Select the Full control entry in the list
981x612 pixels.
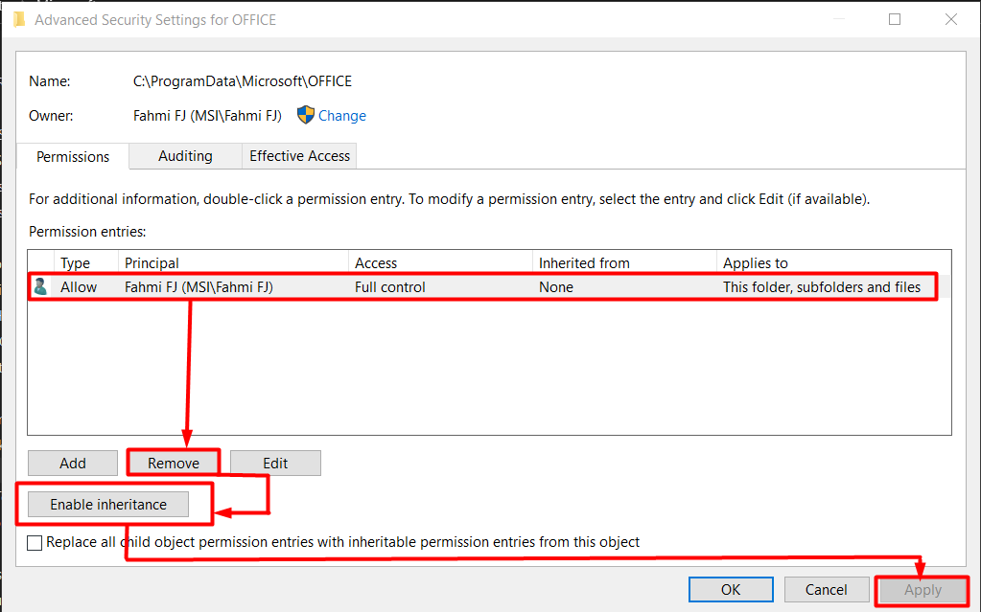(x=390, y=287)
